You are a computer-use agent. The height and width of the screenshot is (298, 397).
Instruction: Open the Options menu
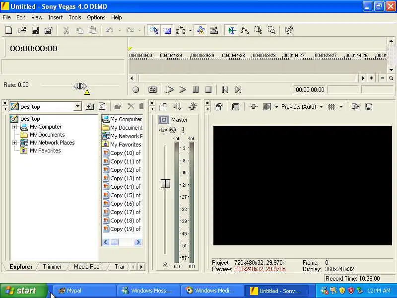tap(96, 17)
